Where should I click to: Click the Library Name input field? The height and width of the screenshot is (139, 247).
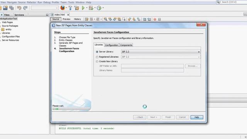[152, 70]
